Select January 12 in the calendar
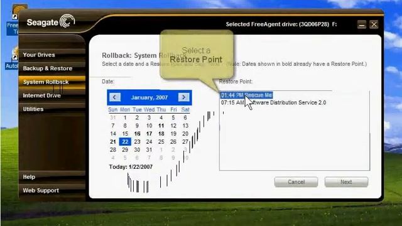Image resolution: width=402 pixels, height=226 pixels. coord(173,126)
